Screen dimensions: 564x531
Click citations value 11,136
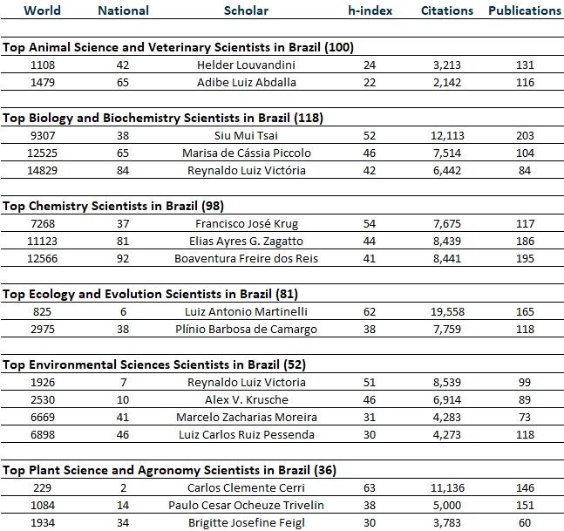pos(447,487)
